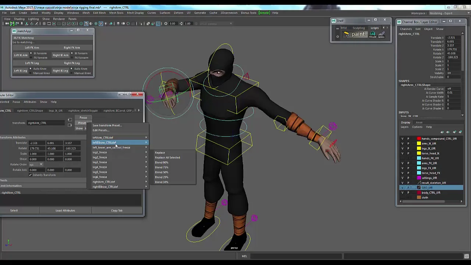The height and width of the screenshot is (265, 471).
Task: Click Left IK Arm button in matchApp
Action: [21, 55]
